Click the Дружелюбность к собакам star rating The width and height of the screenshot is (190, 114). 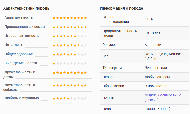pyautogui.click(x=70, y=85)
